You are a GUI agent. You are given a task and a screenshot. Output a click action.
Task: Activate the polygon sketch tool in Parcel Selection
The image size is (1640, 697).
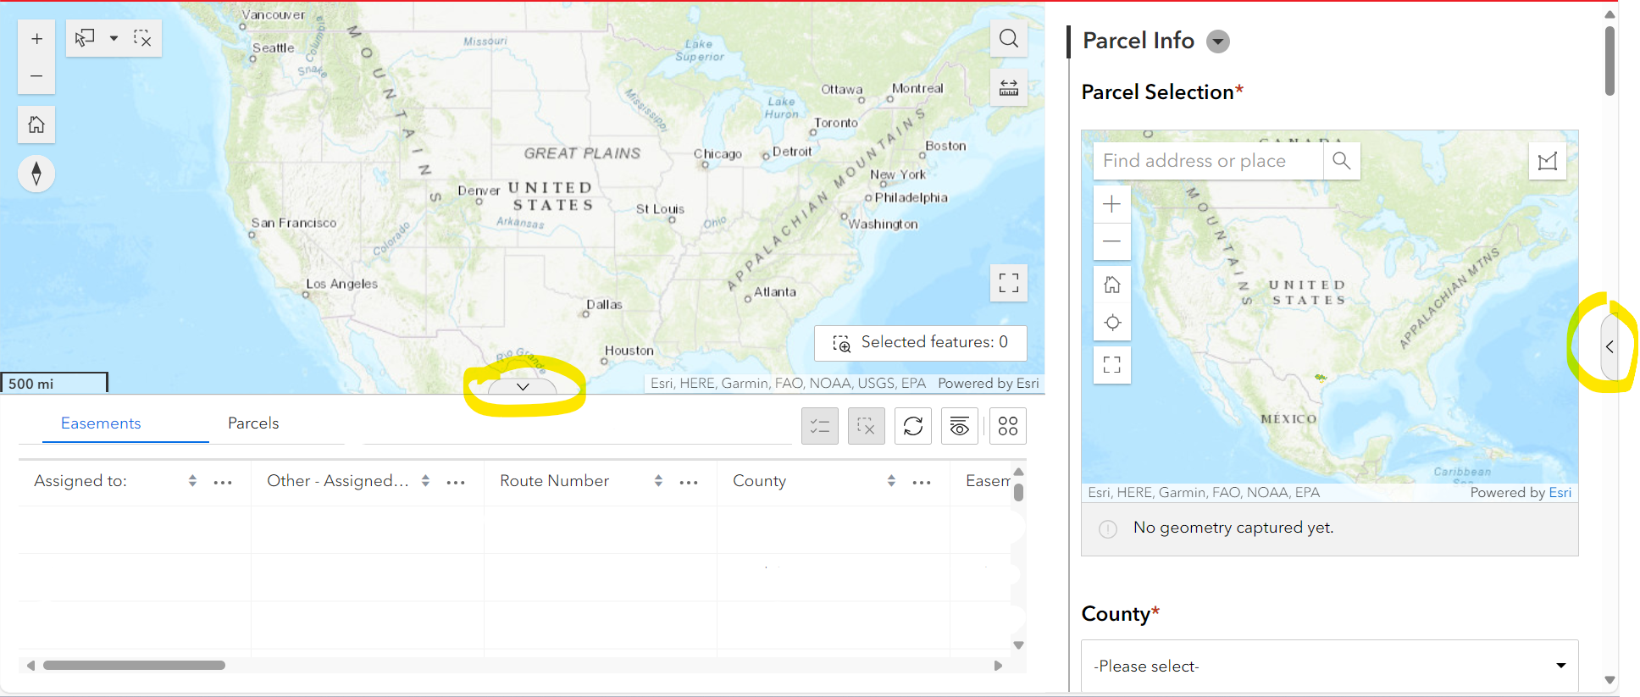(1548, 162)
